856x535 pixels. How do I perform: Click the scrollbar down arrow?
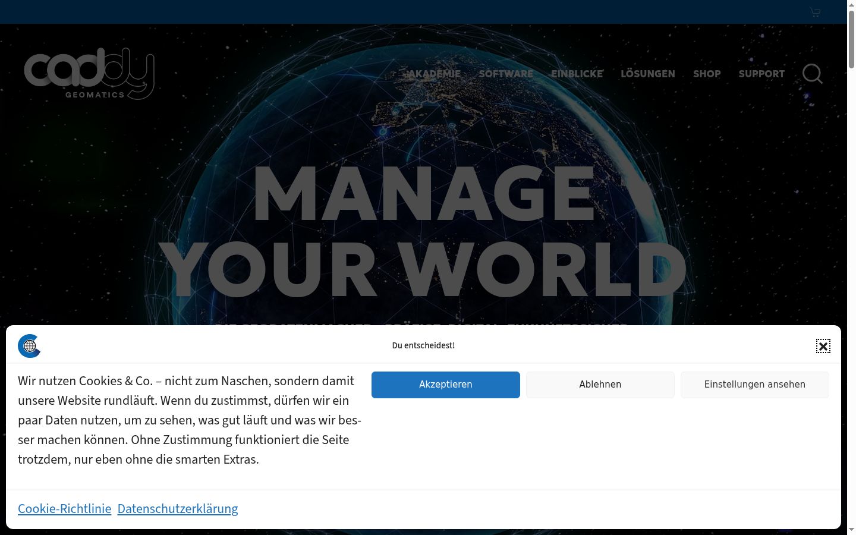point(851,530)
